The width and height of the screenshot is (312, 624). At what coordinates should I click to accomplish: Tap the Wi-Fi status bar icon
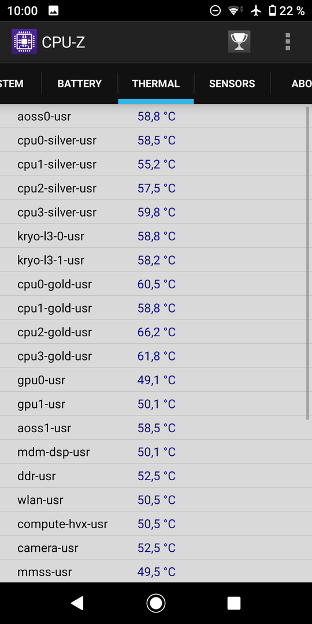click(x=233, y=11)
